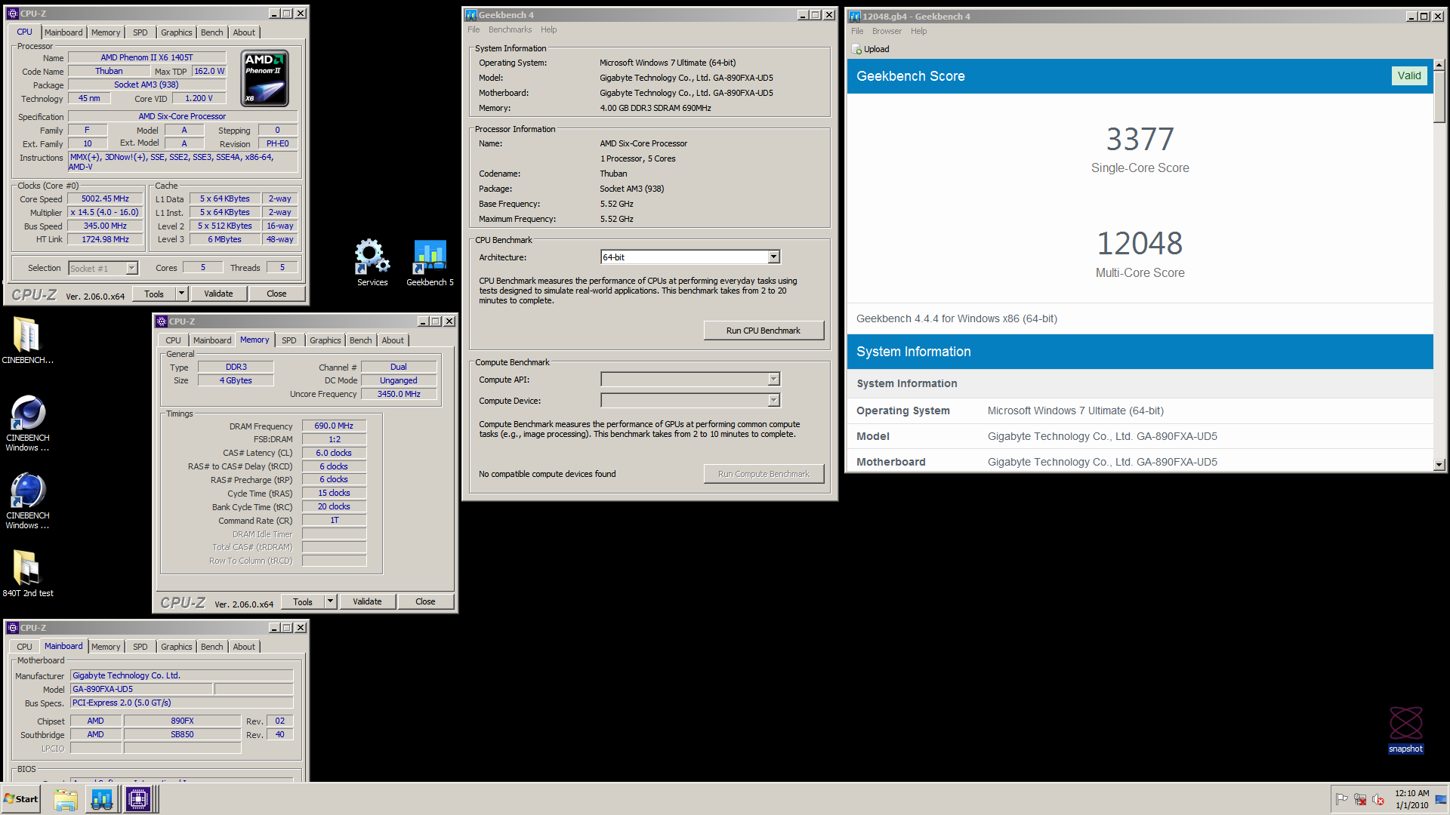Click the Name field AMD Phenom II X6 1405T
The image size is (1450, 815).
(147, 57)
